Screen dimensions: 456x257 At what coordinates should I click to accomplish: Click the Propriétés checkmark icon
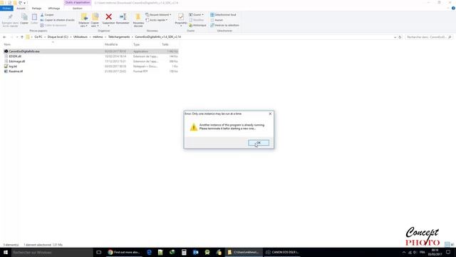pyautogui.click(x=181, y=17)
